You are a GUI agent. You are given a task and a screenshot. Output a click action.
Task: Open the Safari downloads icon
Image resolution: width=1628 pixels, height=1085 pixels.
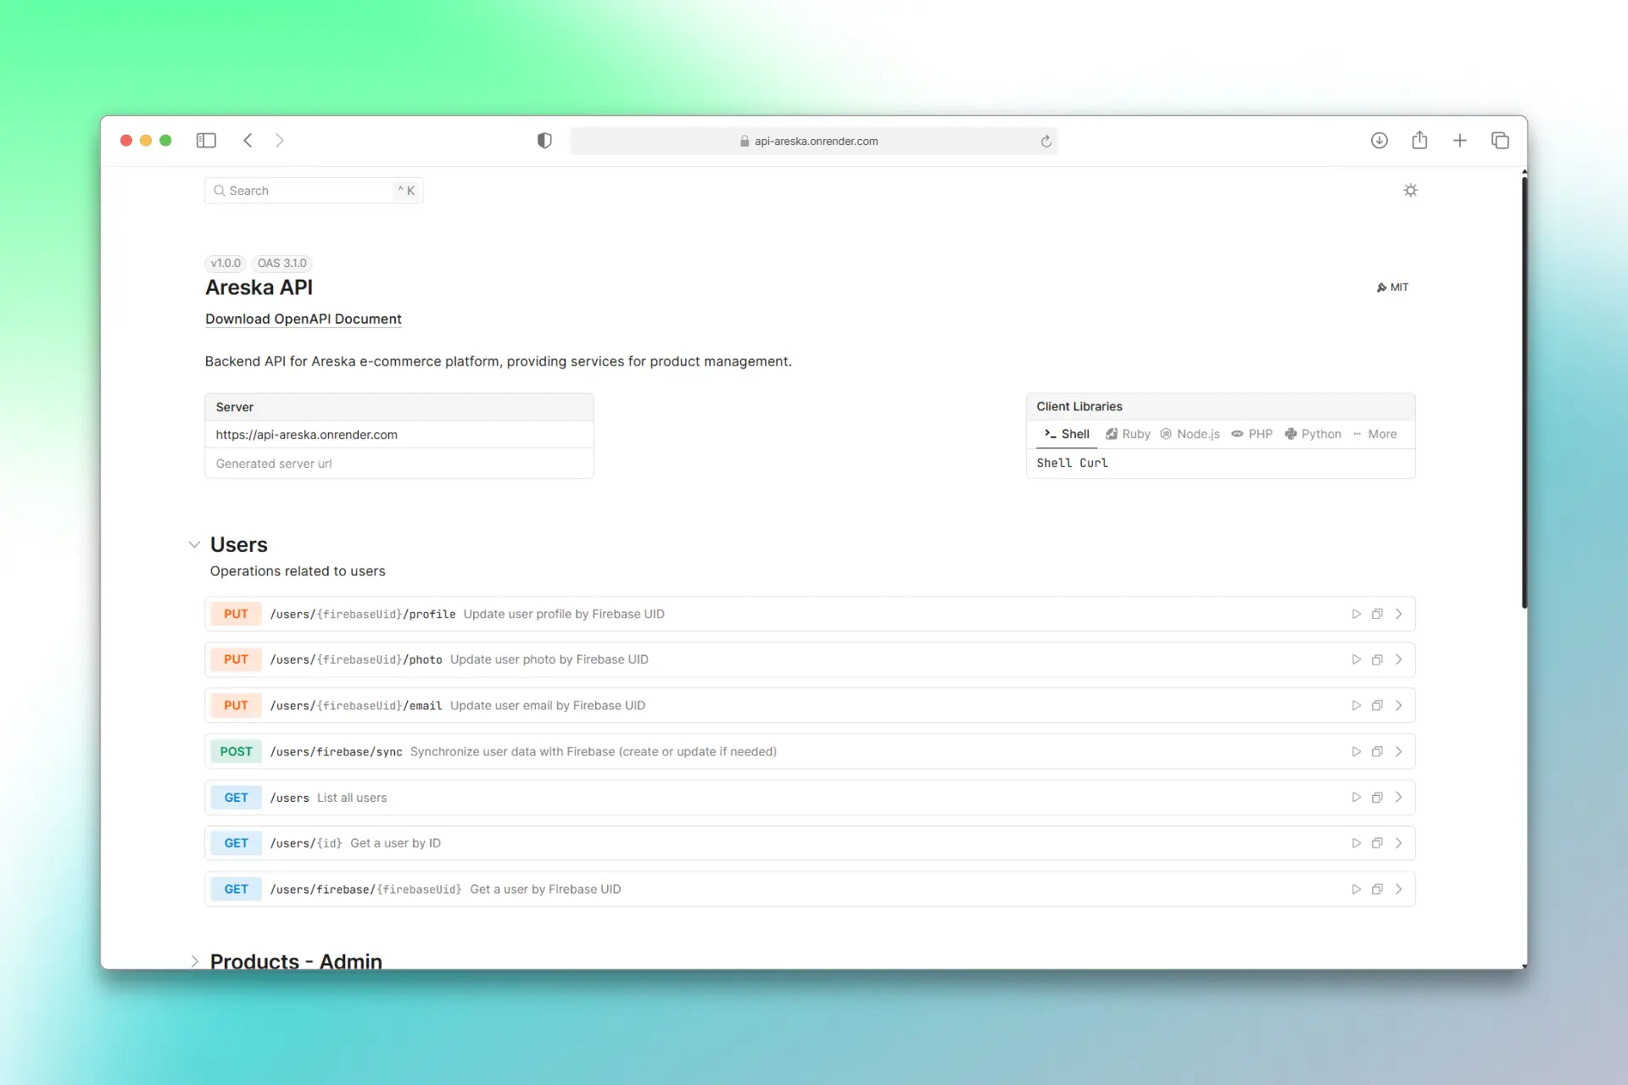point(1379,141)
